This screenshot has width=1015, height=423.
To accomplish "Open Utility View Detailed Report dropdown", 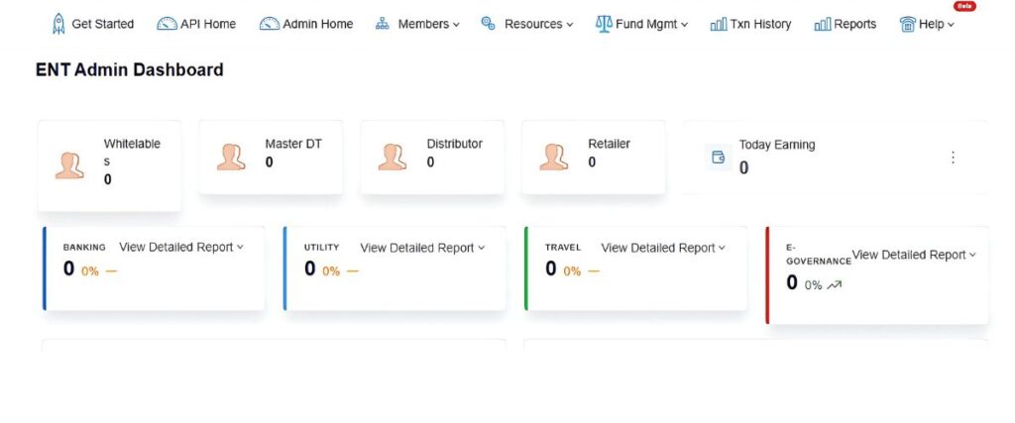I will 422,248.
